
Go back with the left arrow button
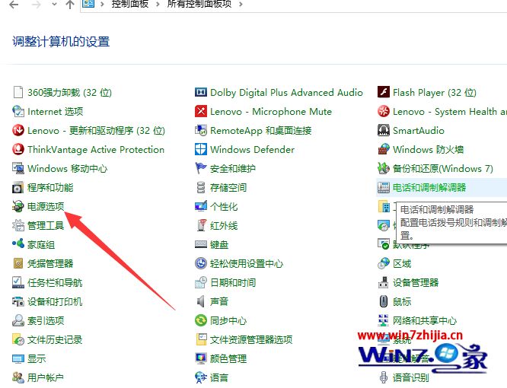click(x=14, y=5)
